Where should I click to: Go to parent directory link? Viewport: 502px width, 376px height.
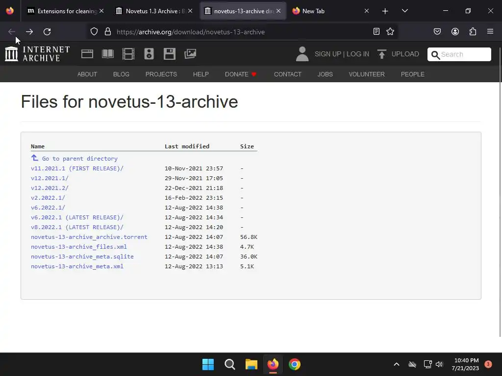click(80, 159)
